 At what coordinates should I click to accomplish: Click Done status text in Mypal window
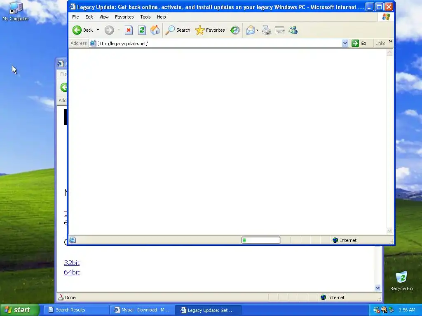pos(70,297)
